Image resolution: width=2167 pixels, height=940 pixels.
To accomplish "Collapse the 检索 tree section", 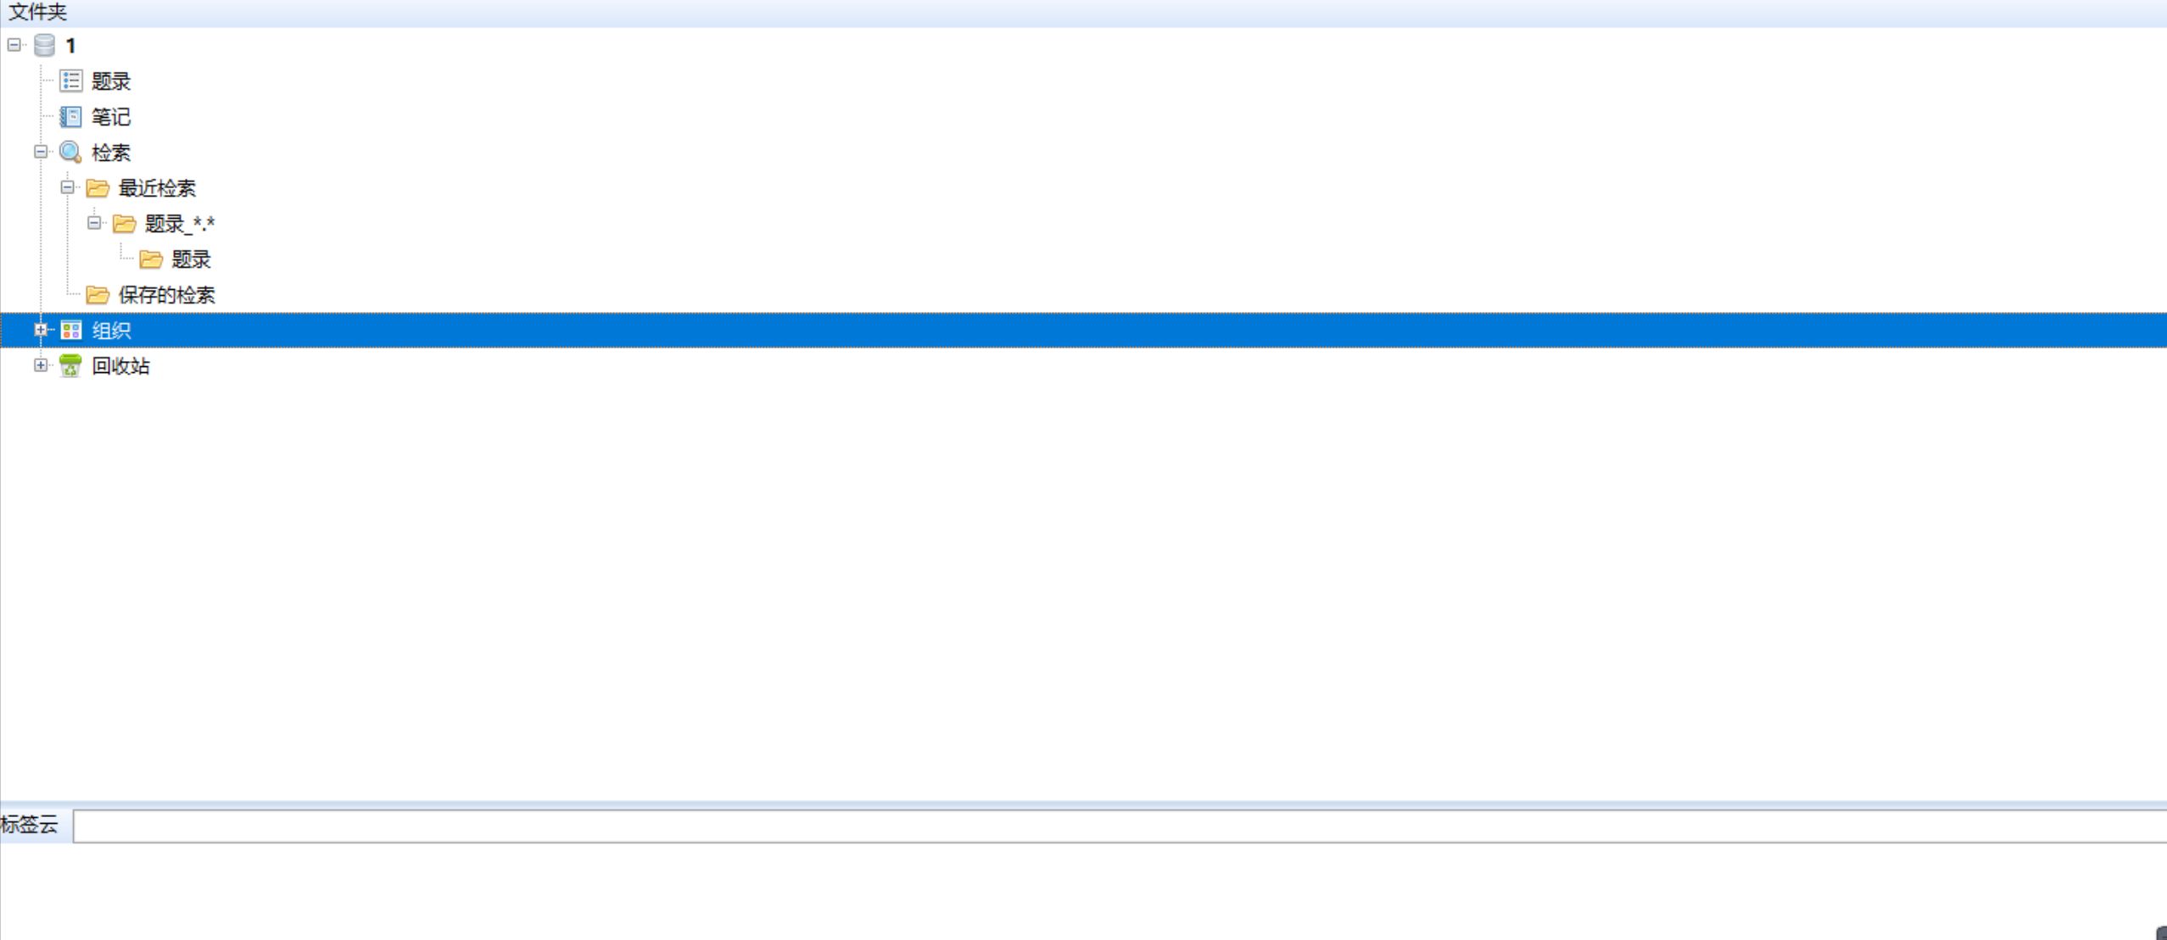I will pyautogui.click(x=42, y=152).
